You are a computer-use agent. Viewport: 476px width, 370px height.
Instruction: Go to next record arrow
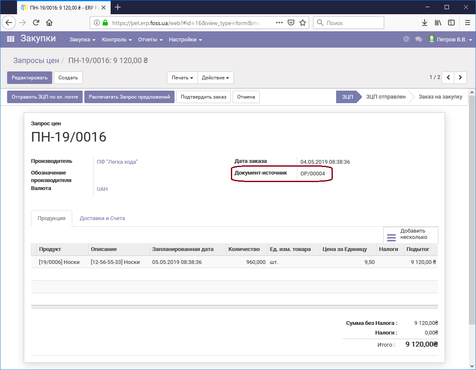point(460,77)
